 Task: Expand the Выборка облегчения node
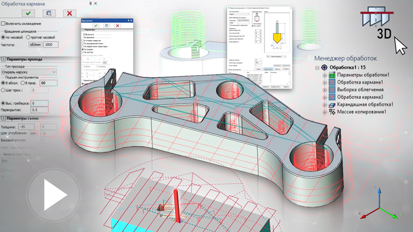click(x=325, y=90)
